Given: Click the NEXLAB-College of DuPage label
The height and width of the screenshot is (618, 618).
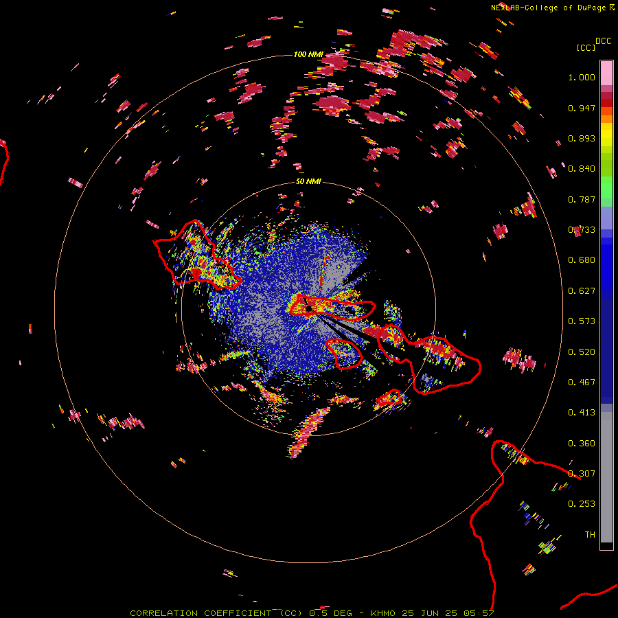Looking at the screenshot, I should pyautogui.click(x=552, y=8).
